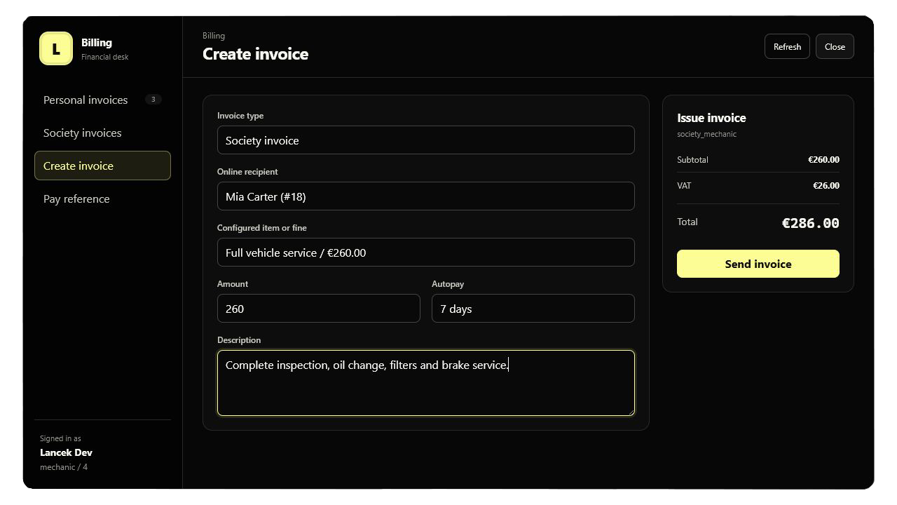This screenshot has height=505, width=897.
Task: Click the Personal invoices count badge
Action: tap(153, 100)
